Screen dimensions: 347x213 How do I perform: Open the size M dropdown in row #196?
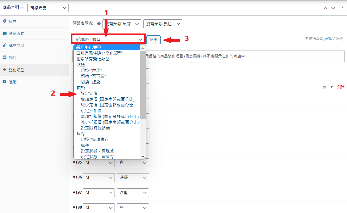[x=99, y=178]
